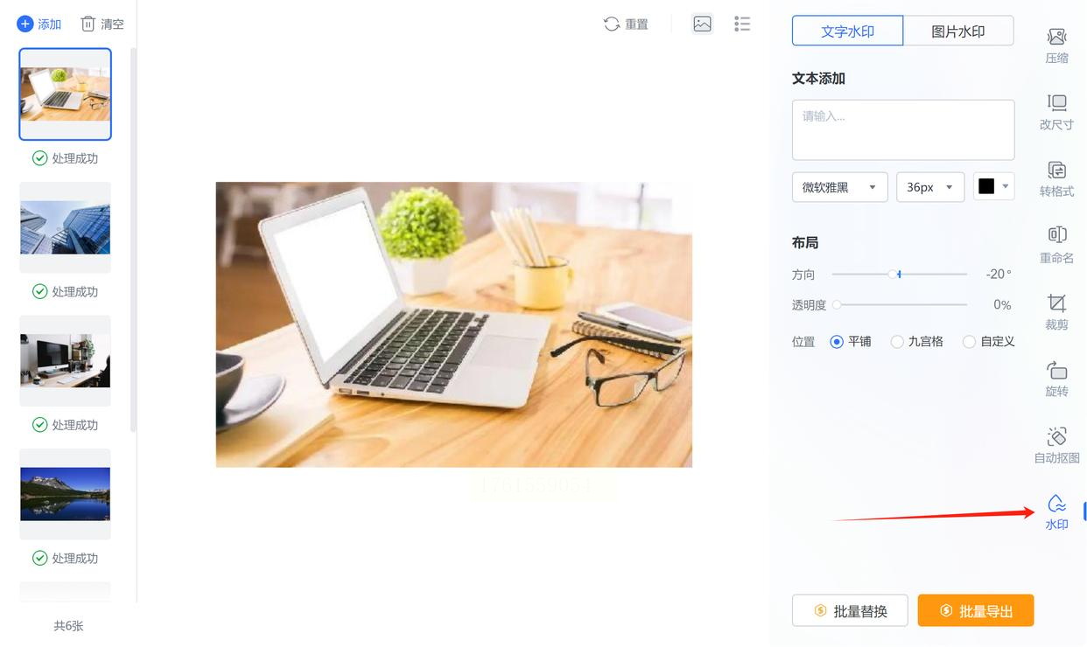Open the 旋转 rotate tool
This screenshot has height=647, width=1087.
(1056, 379)
